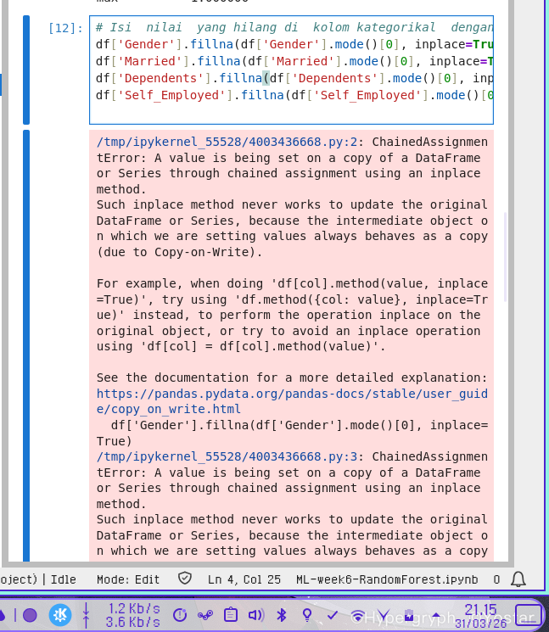Click the trusted notebook shield icon

pos(185,579)
